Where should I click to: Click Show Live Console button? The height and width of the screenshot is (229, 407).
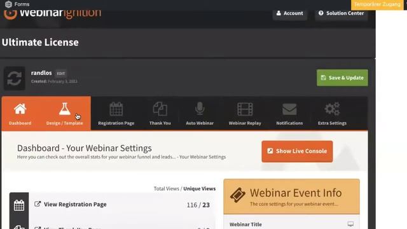coord(297,151)
